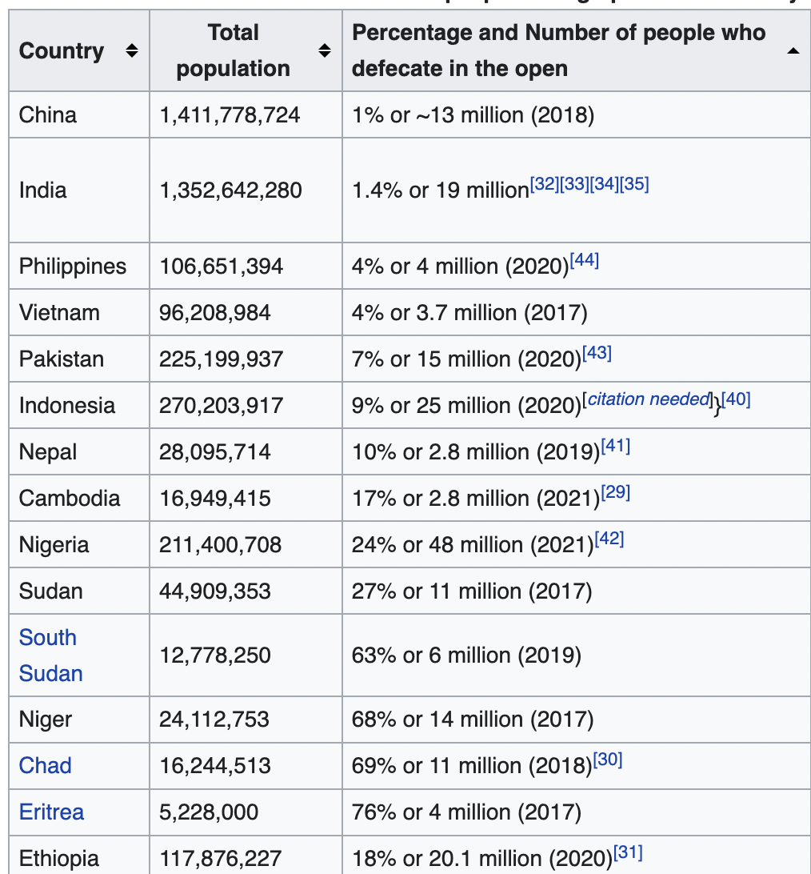Sort by Total population arrows
The height and width of the screenshot is (874, 811).
[325, 50]
